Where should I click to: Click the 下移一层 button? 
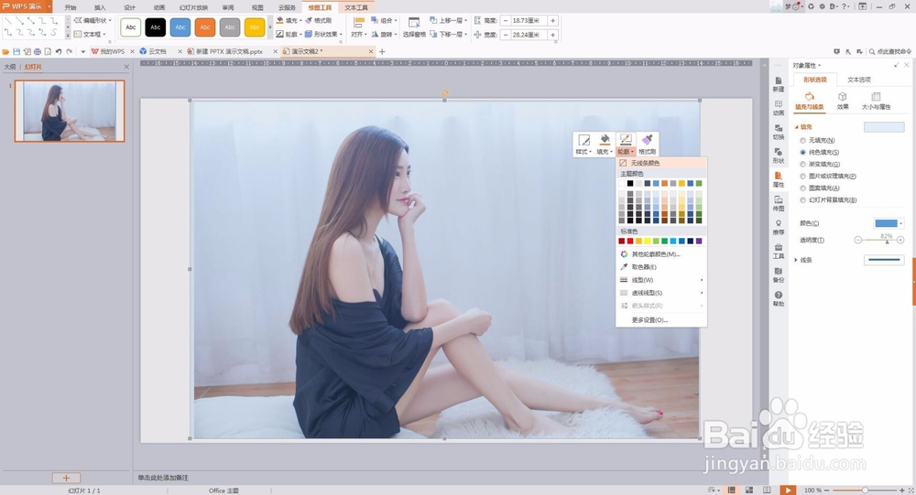[449, 35]
